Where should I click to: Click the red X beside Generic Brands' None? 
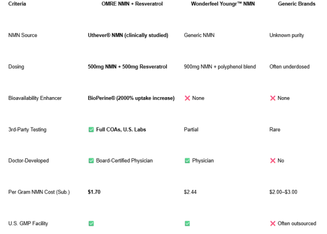coord(273,98)
